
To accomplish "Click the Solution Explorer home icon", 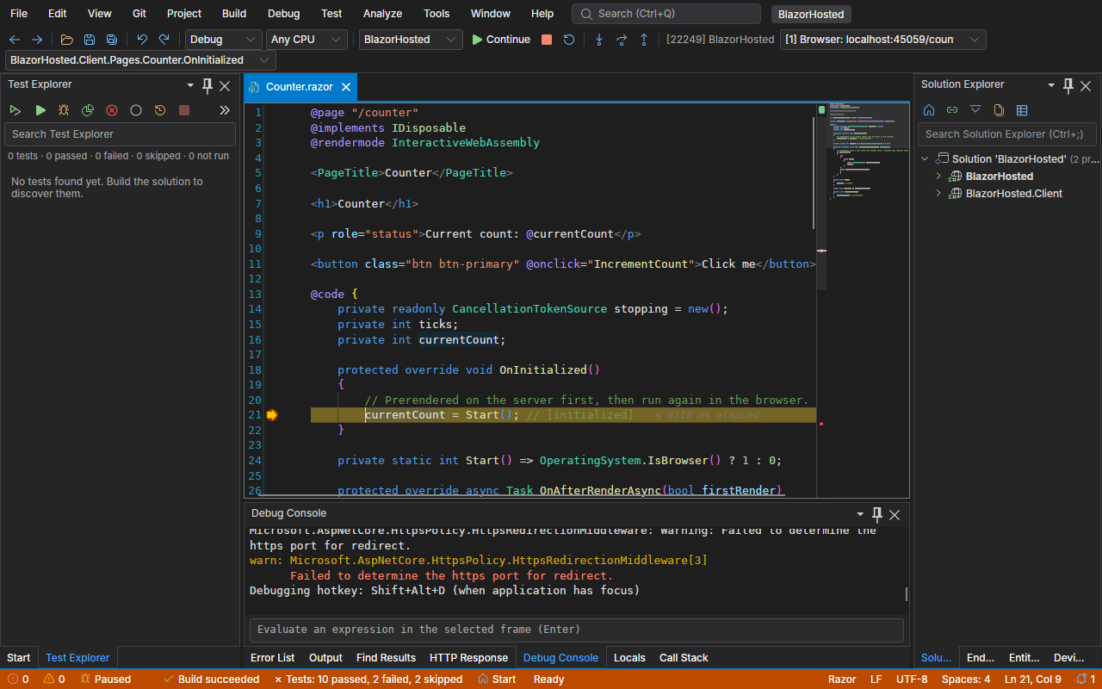I will (929, 110).
